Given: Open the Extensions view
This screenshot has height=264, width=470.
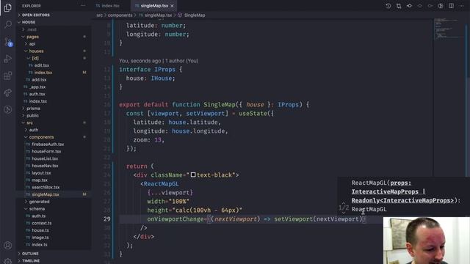Looking at the screenshot, I should pyautogui.click(x=8, y=76).
